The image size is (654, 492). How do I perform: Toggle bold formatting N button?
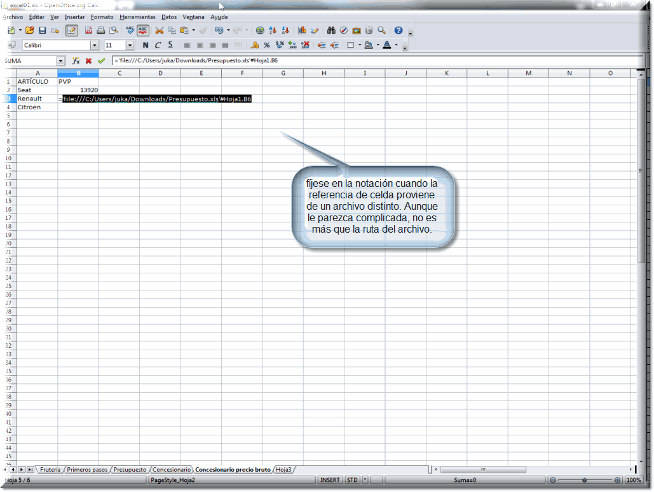[146, 45]
